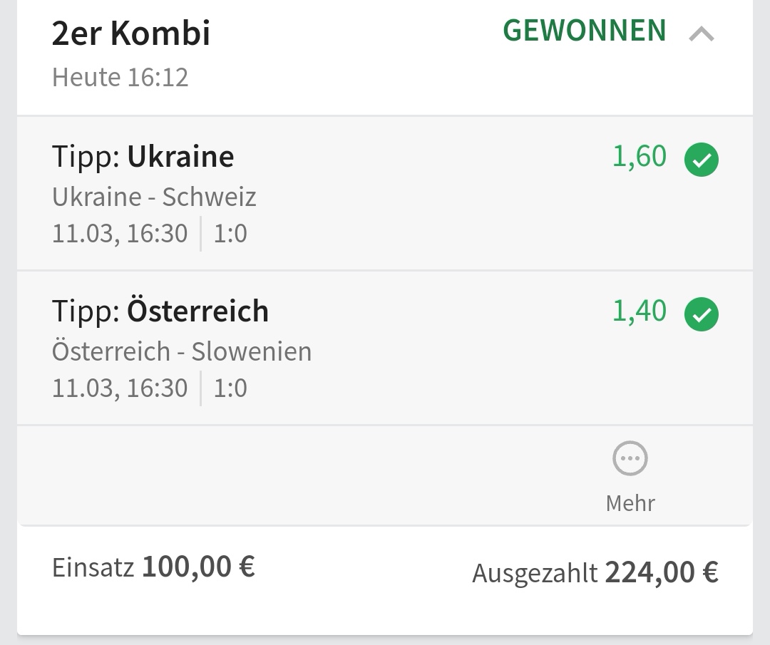Tap the Heute 16:12 timestamp
Image resolution: width=770 pixels, height=645 pixels.
click(120, 77)
